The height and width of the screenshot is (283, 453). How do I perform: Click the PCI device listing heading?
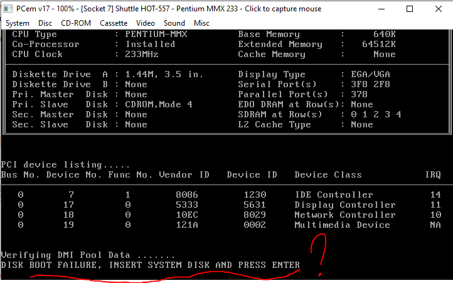point(65,164)
